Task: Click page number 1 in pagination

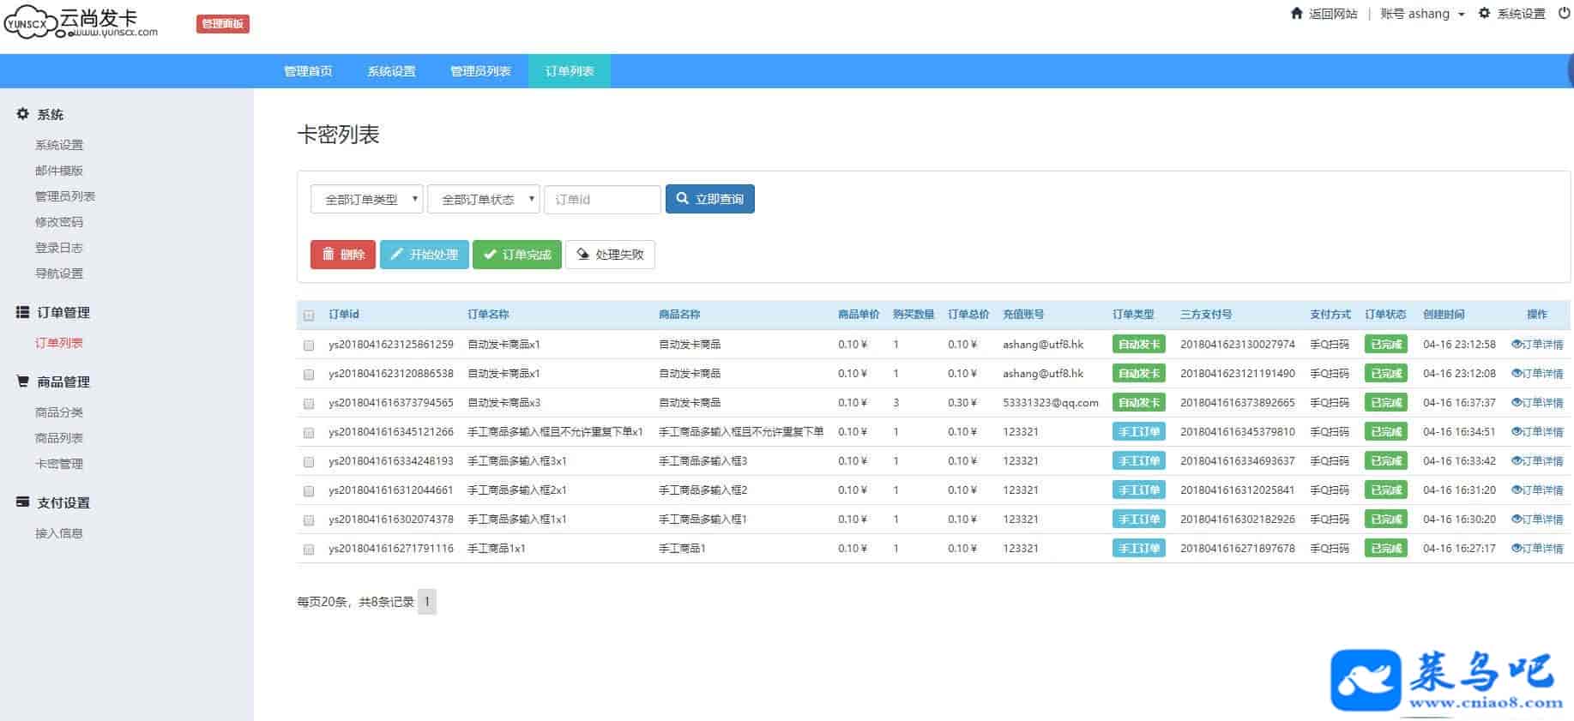Action: click(x=426, y=602)
